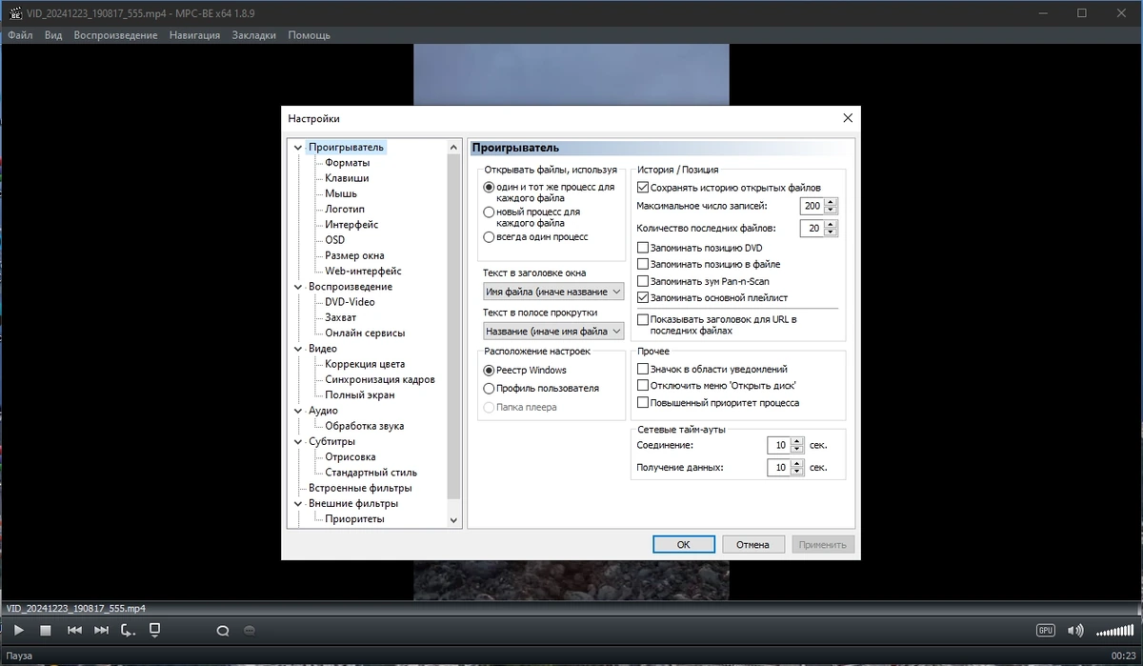Collapse the Внешние фильтры tree node
Viewport: 1143px width, 666px height.
point(298,504)
